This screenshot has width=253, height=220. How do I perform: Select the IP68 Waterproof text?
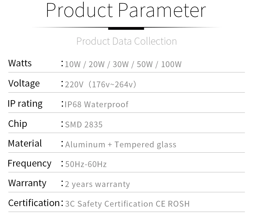96,104
